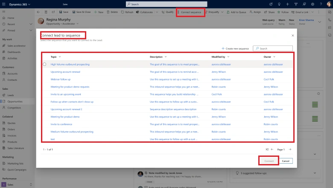Click the dialog sequence Search field

273,48
